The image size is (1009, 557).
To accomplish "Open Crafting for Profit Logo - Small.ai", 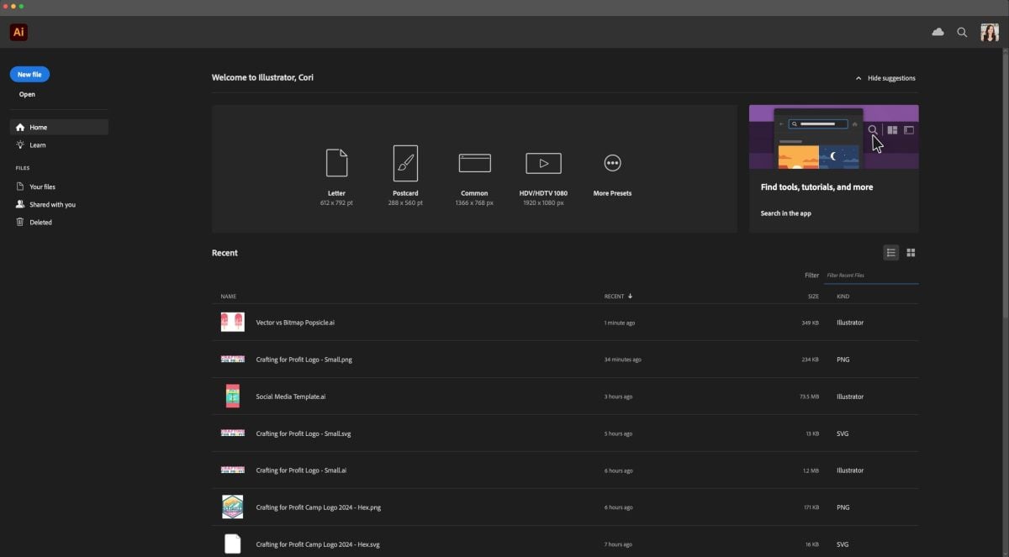I will pos(301,470).
